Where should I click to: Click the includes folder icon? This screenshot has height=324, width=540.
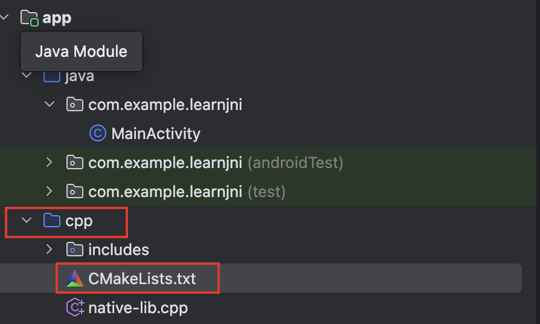click(75, 249)
